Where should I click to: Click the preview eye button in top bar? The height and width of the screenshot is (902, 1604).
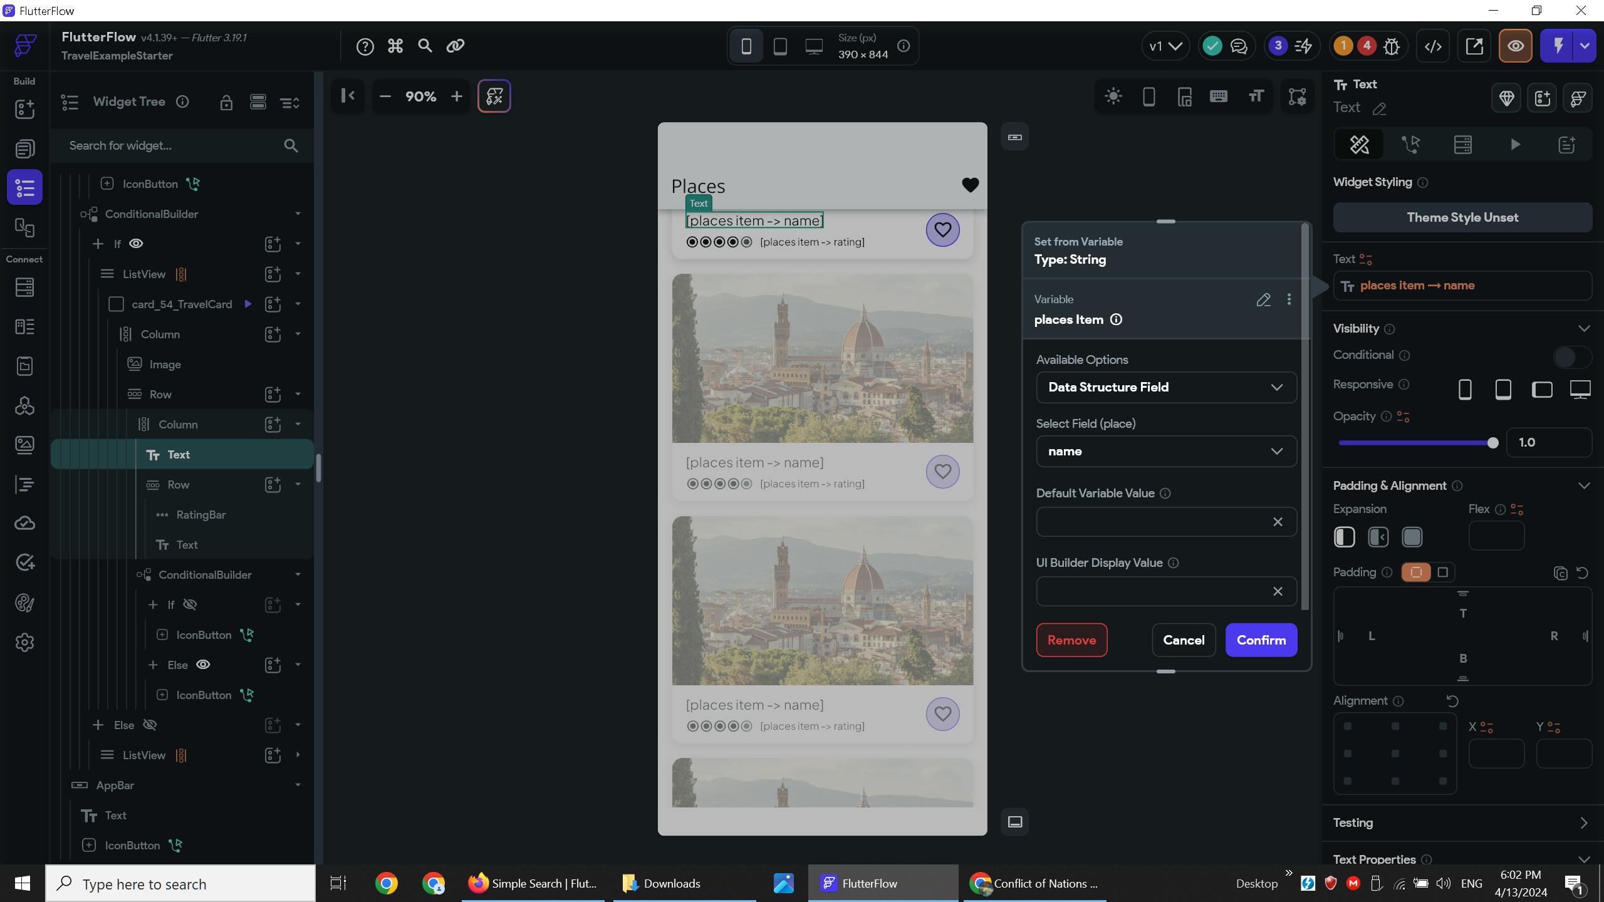pos(1515,46)
